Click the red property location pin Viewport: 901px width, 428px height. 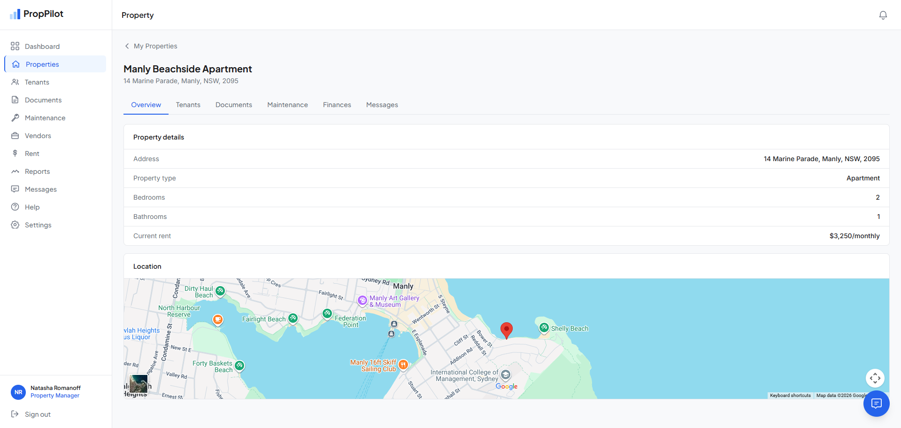click(506, 331)
